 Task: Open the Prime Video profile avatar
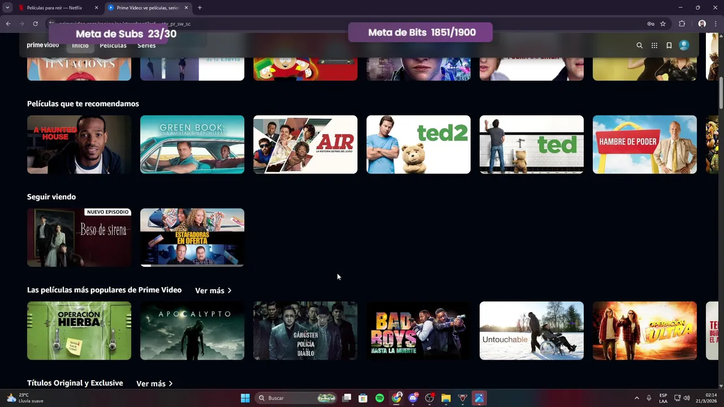[x=684, y=45]
